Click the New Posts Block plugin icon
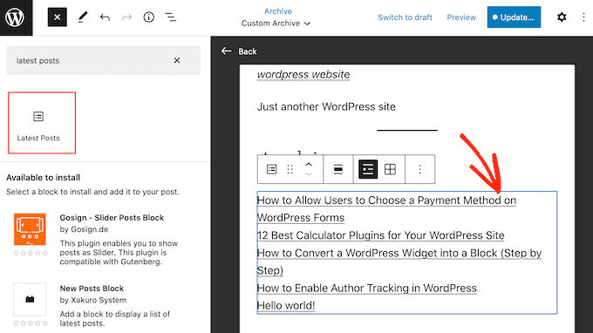Viewport: 593px width, 333px height. tap(30, 299)
